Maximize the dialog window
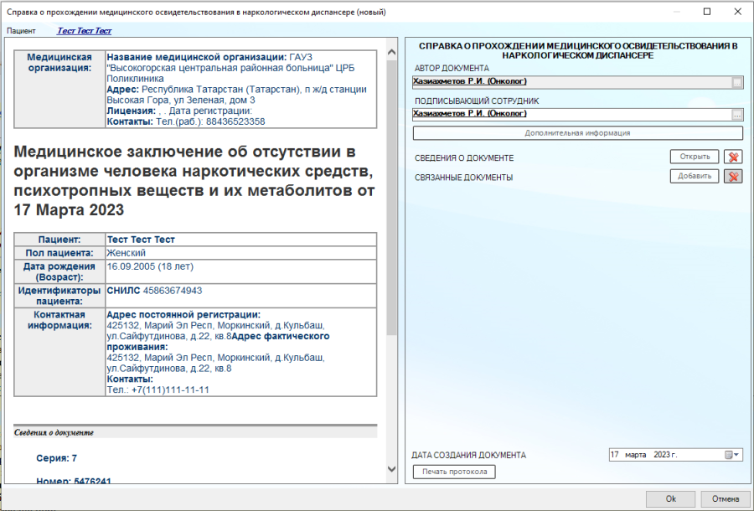 [x=707, y=12]
